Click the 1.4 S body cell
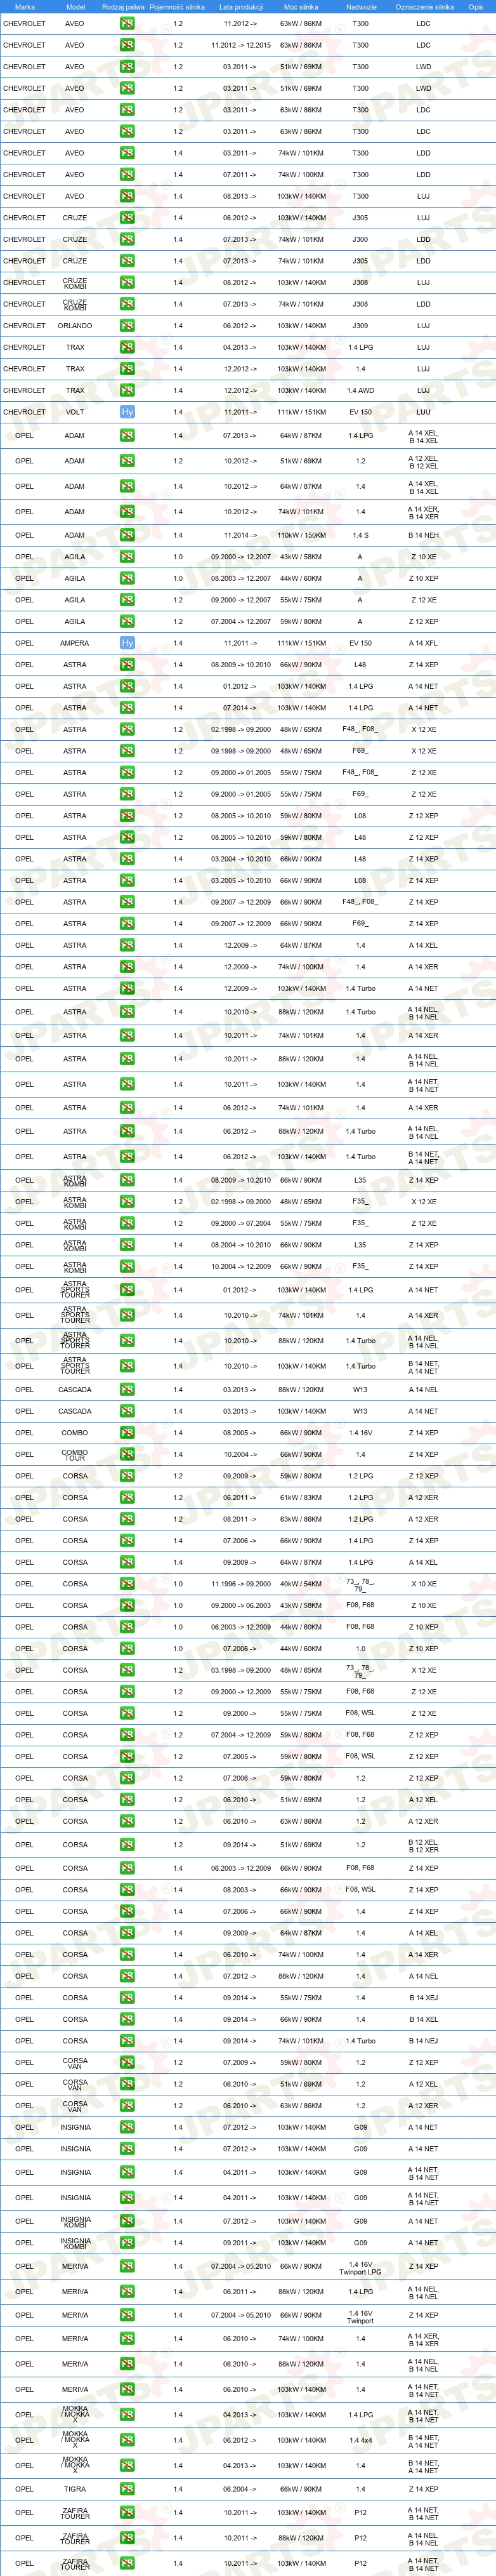Viewport: 496px width, 2576px height. point(360,535)
